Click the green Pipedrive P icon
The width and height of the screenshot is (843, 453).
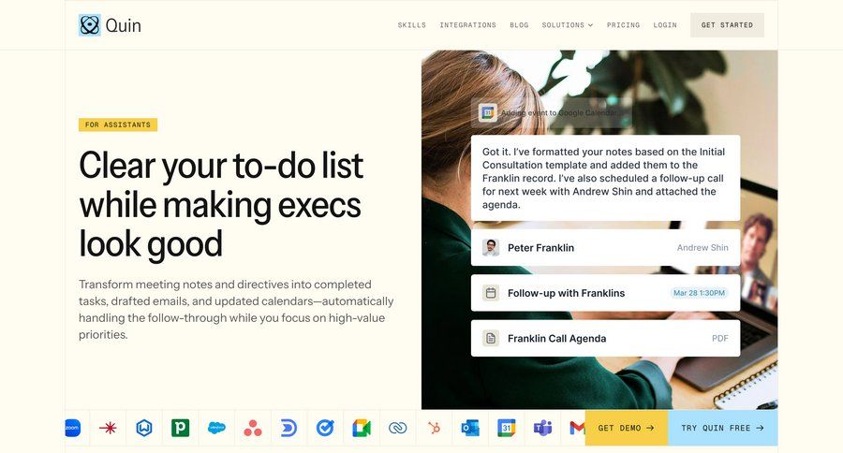[180, 428]
